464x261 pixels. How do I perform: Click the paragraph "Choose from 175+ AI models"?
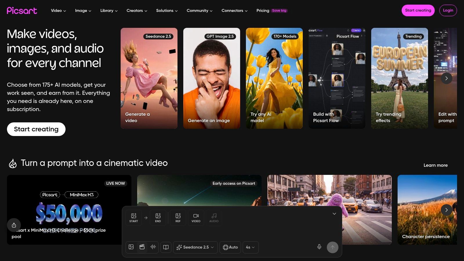click(59, 97)
